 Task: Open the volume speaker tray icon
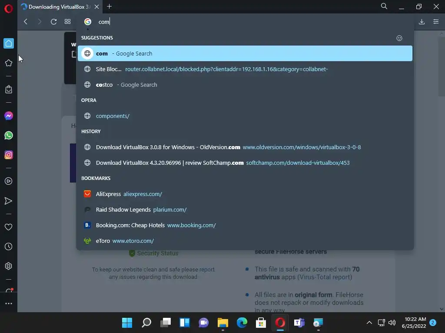392,323
